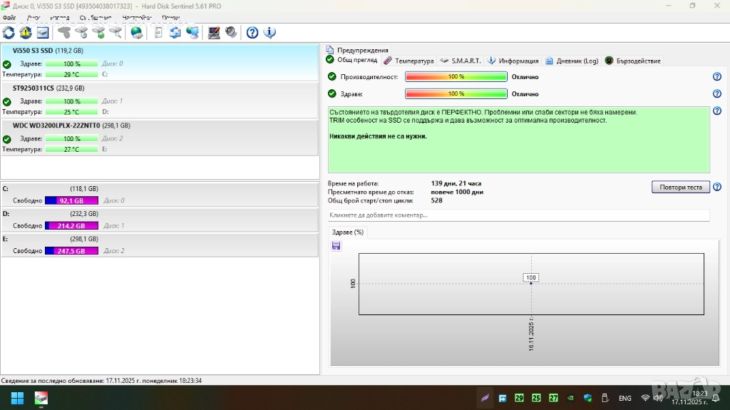Click the C: drive free space bar
This screenshot has height=410, width=730.
(x=71, y=200)
